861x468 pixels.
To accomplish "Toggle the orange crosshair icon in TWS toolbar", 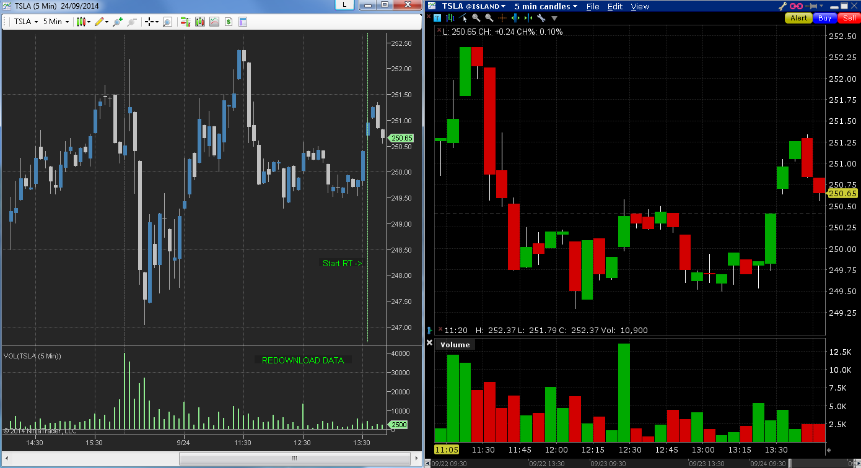I will (x=502, y=18).
